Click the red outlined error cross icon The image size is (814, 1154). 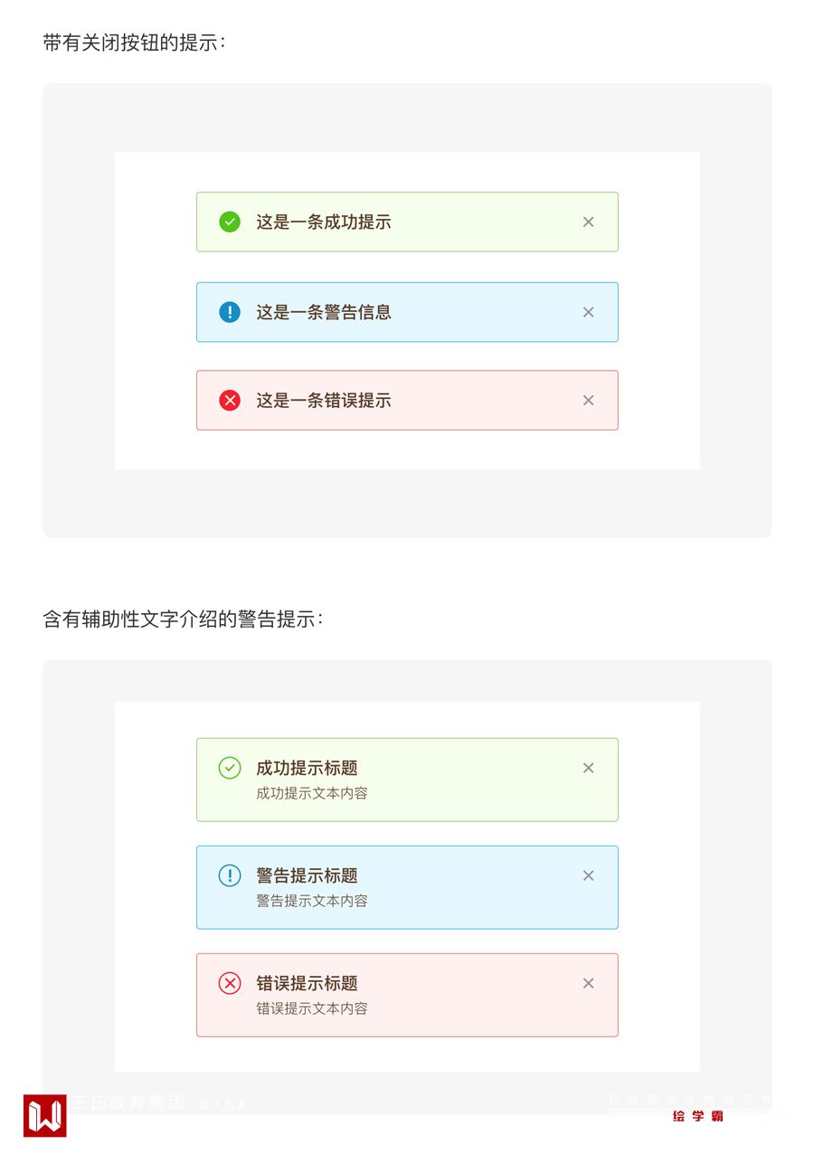230,983
